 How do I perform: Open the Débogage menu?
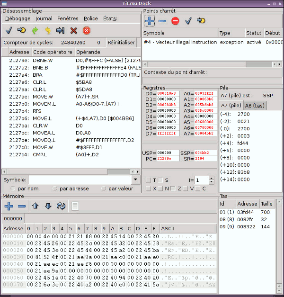[18, 19]
